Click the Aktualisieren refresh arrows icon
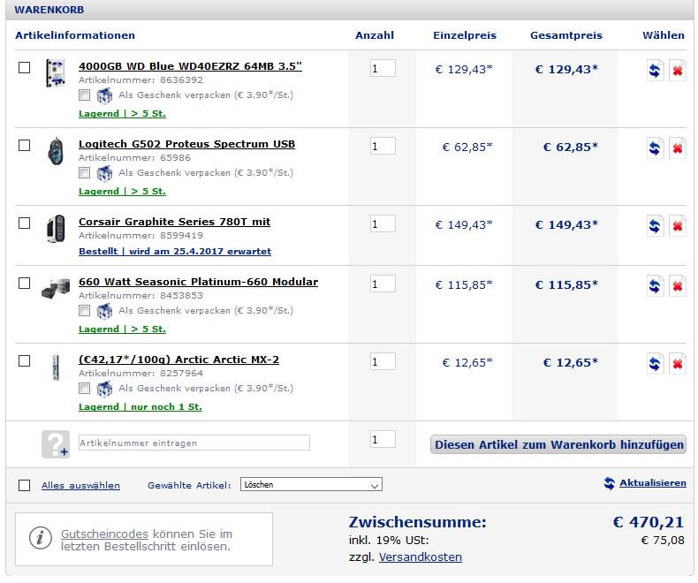Screen dimensions: 698x583 click(x=610, y=483)
